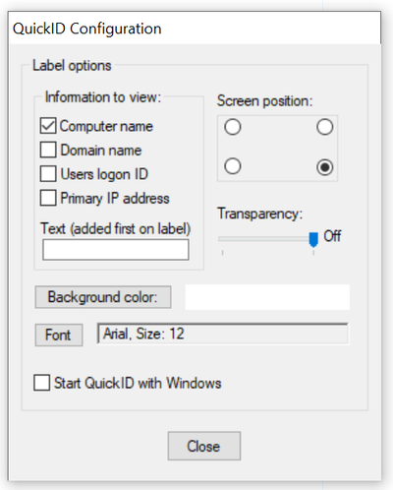Click the Off label beside the Transparency slider
This screenshot has height=490, width=393.
(332, 236)
